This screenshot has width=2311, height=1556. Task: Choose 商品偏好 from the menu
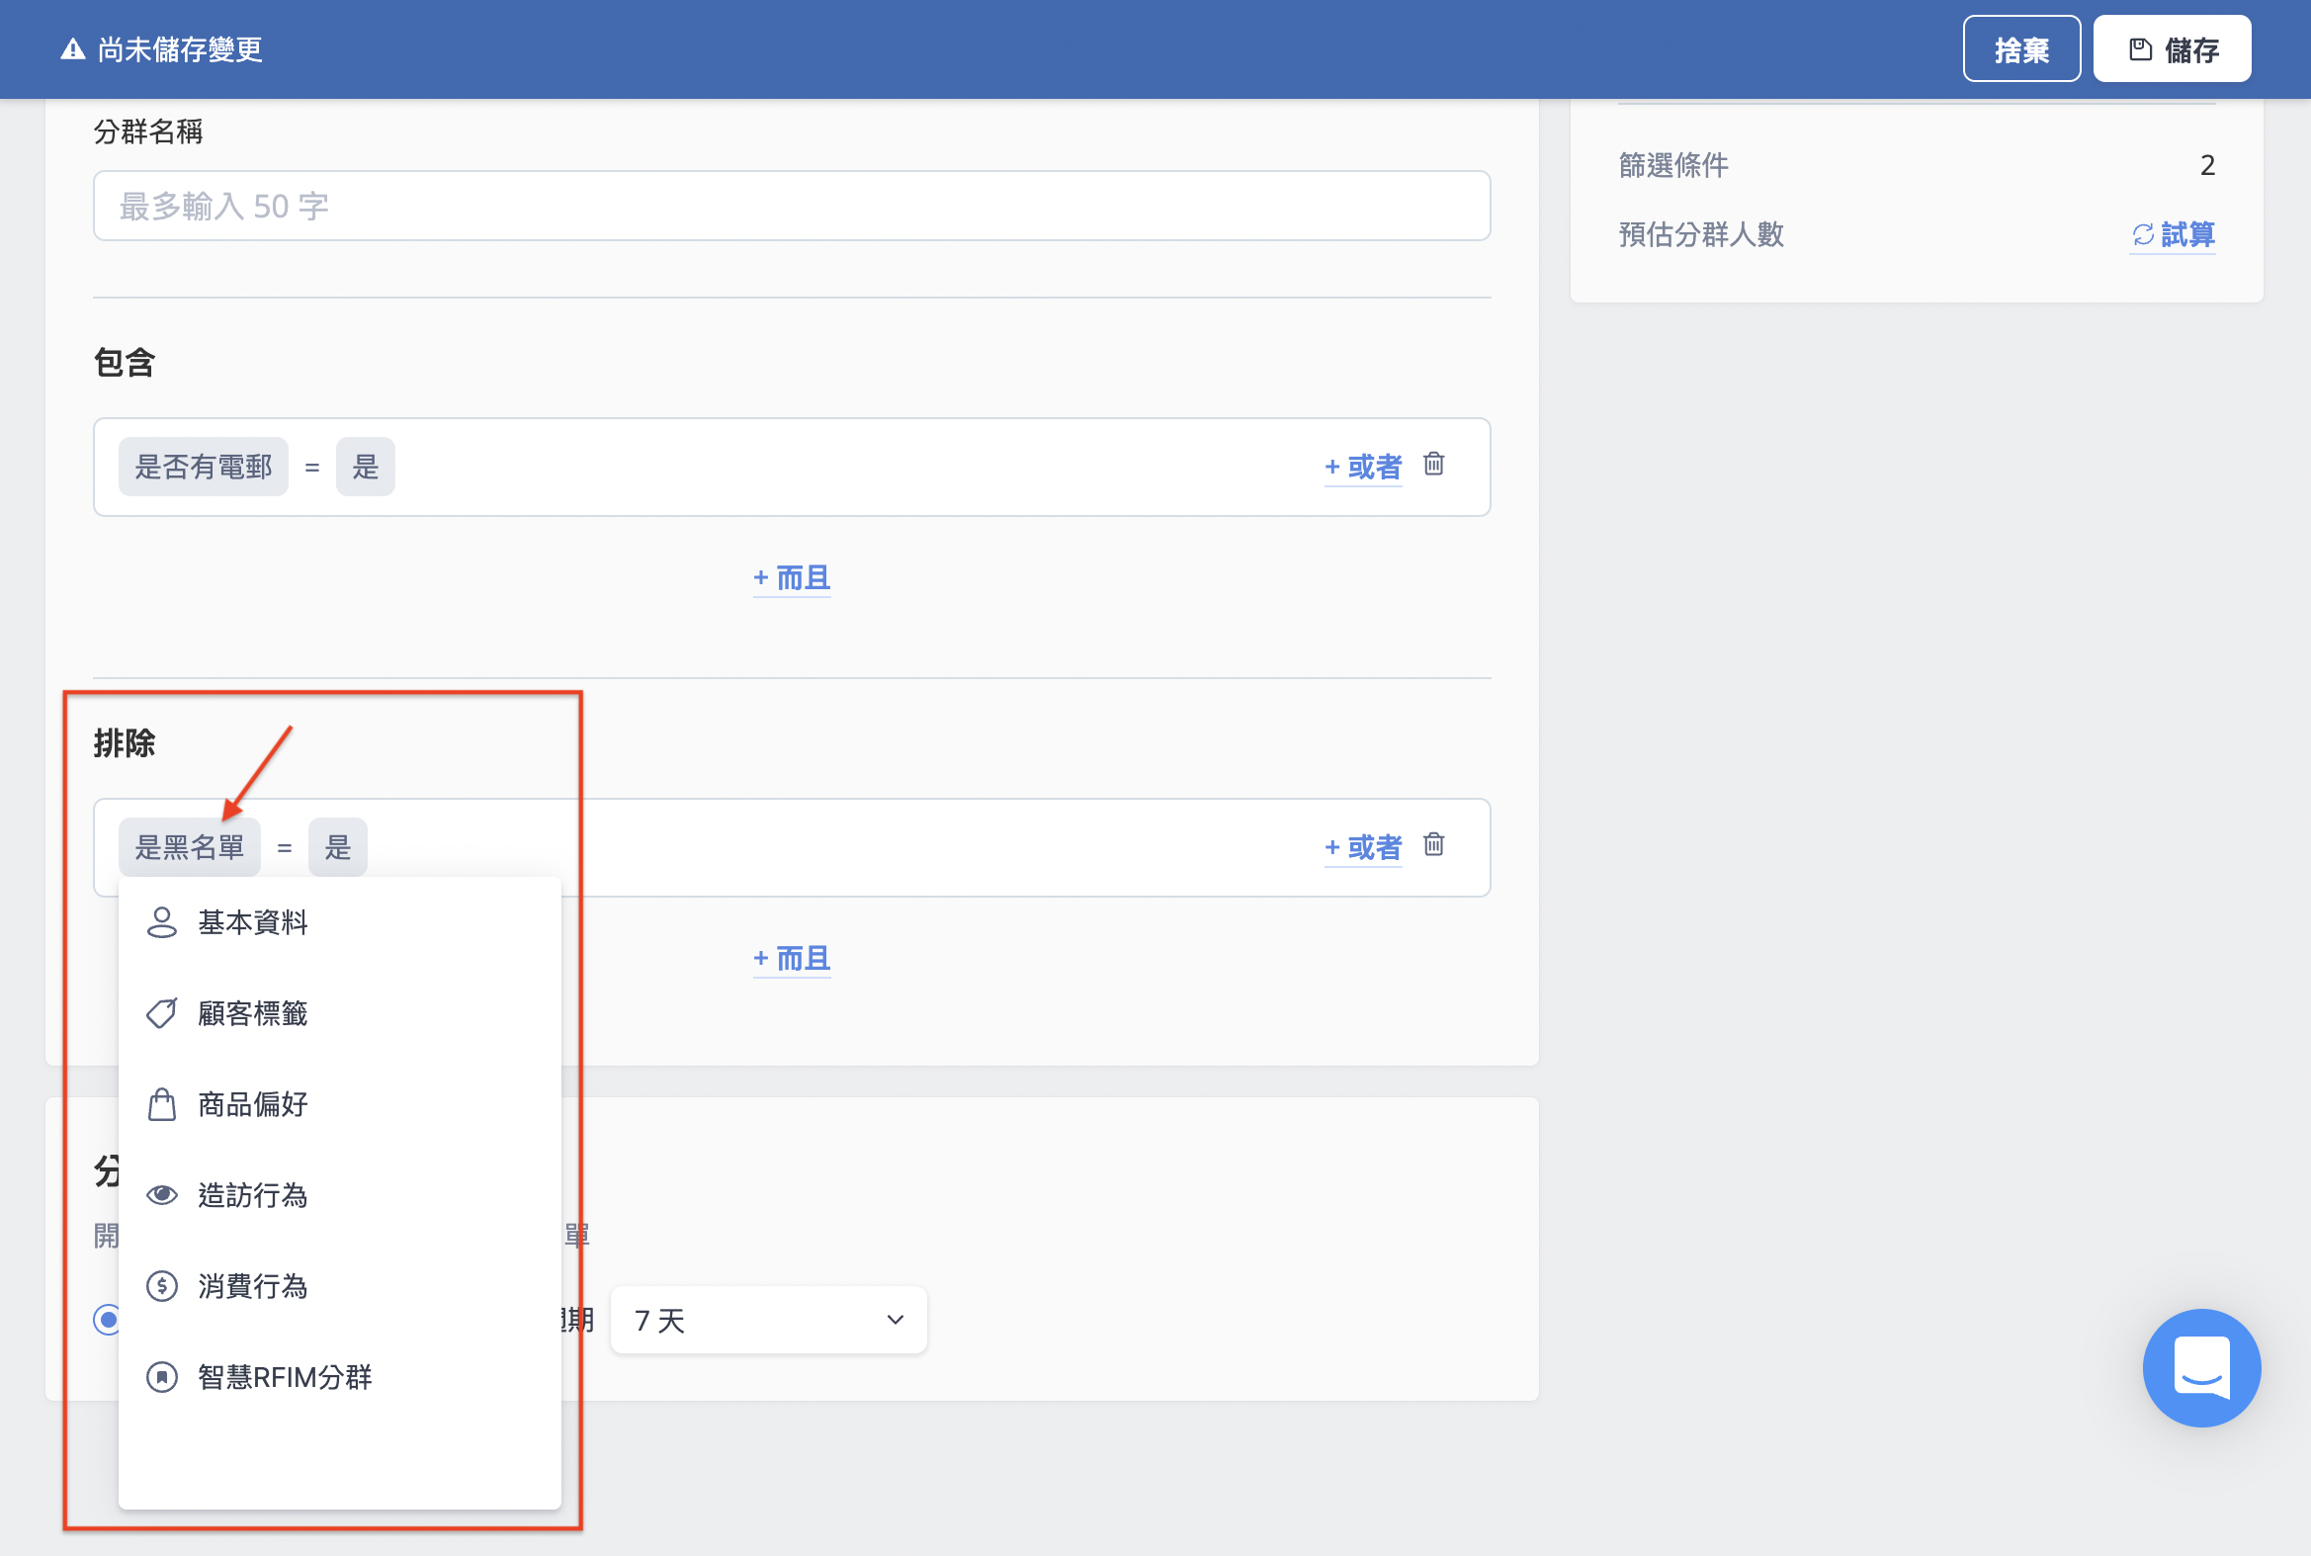tap(339, 1103)
